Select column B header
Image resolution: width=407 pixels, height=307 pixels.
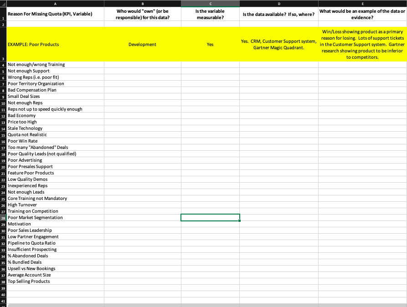(143, 3)
